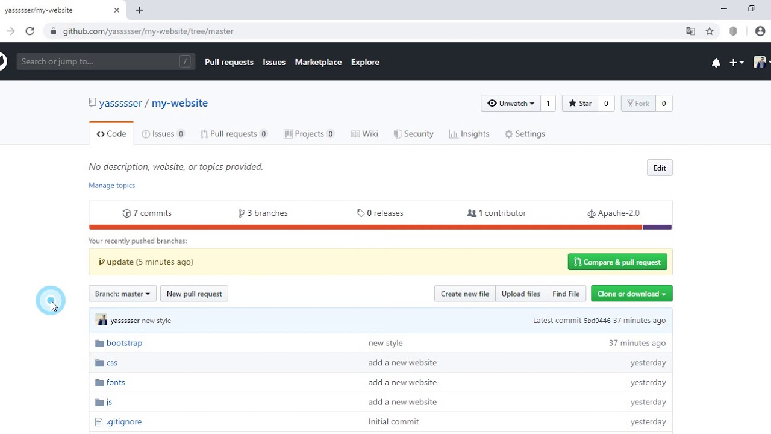Open the GitHub notifications bell
Image resolution: width=771 pixels, height=434 pixels.
click(x=716, y=63)
